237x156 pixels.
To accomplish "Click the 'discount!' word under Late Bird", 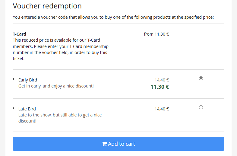I will pyautogui.click(x=27, y=121).
